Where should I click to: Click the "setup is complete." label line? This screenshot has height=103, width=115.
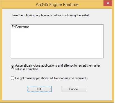[x=27, y=69]
